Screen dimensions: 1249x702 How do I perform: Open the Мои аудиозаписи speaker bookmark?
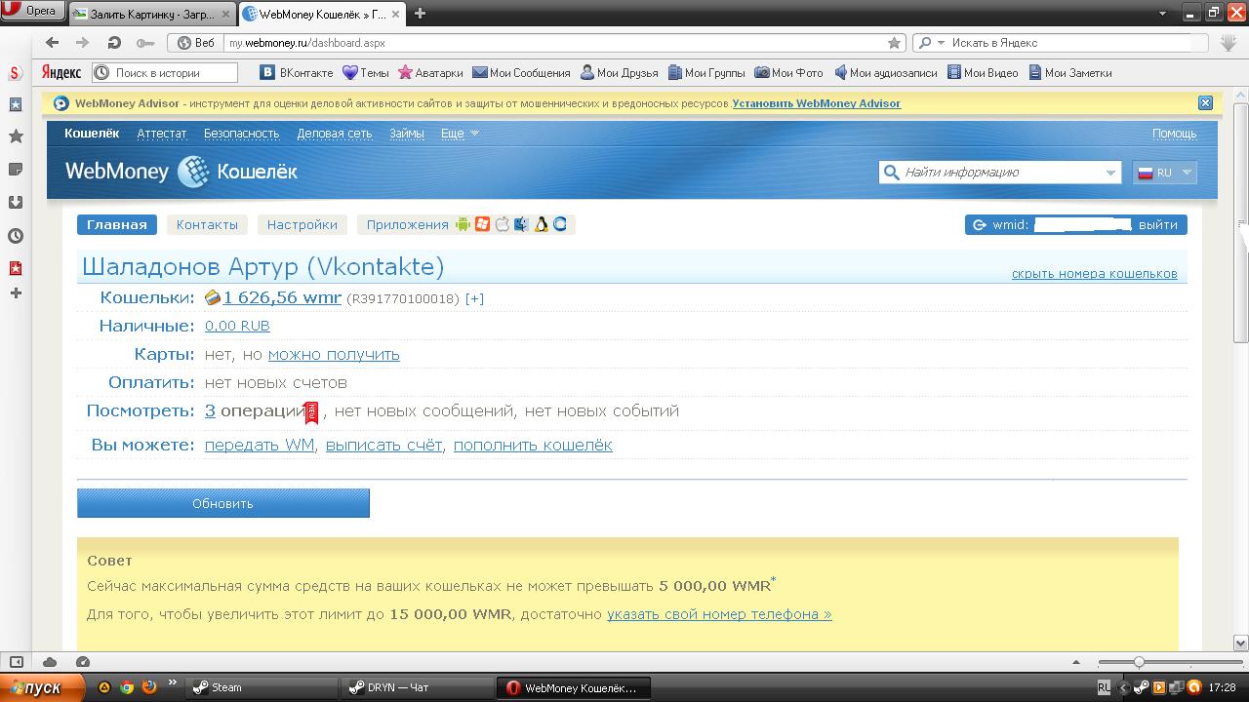(x=885, y=72)
